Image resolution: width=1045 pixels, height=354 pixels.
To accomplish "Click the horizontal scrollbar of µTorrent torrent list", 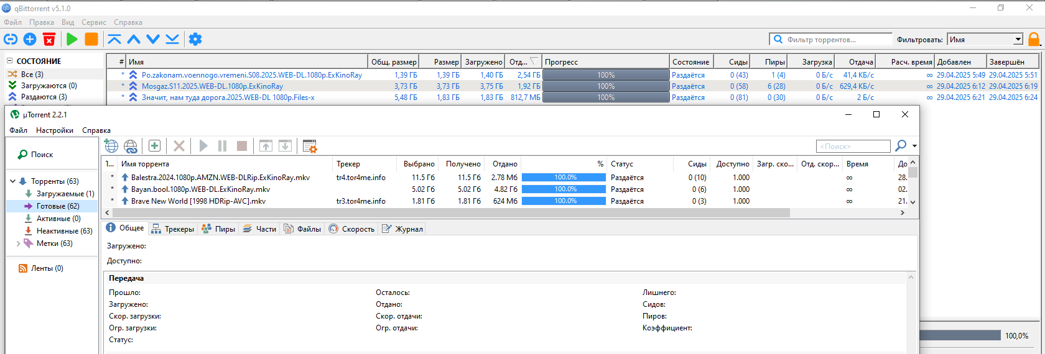I will tap(450, 212).
